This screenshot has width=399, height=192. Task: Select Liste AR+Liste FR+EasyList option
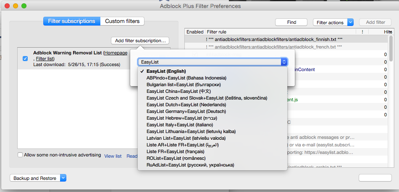[212, 145]
